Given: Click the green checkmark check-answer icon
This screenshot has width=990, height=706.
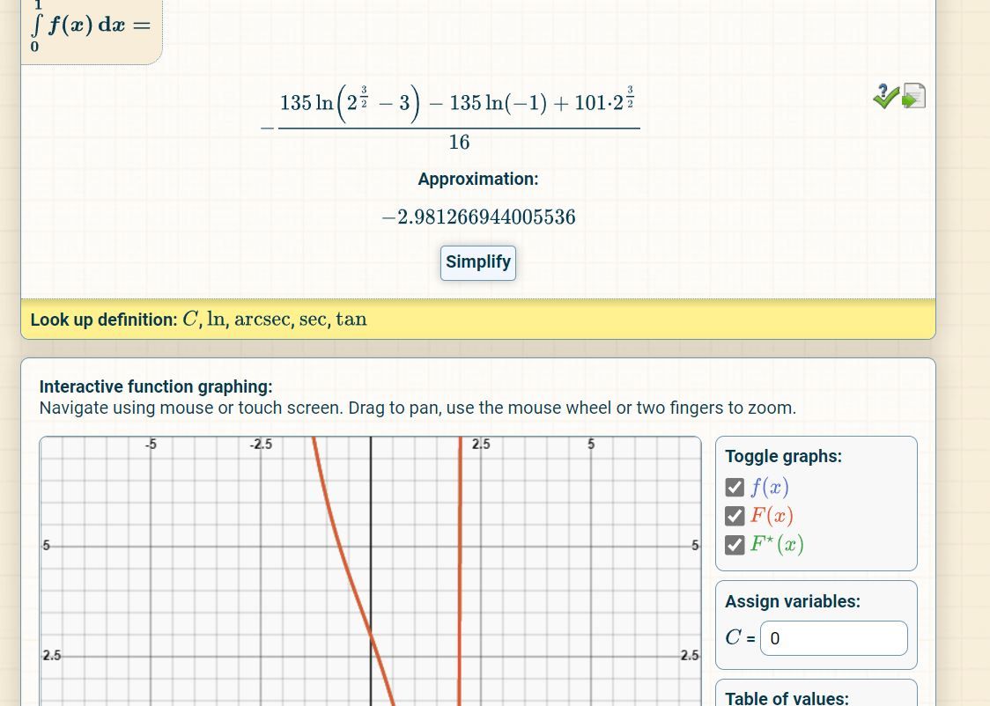Looking at the screenshot, I should coord(885,96).
